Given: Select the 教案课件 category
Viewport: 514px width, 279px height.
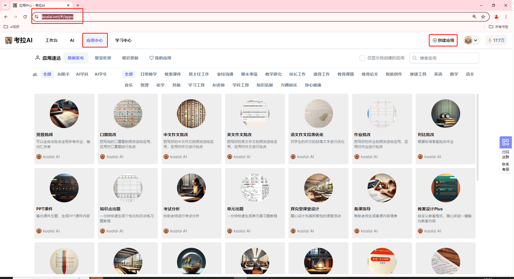Looking at the screenshot, I should coord(173,74).
